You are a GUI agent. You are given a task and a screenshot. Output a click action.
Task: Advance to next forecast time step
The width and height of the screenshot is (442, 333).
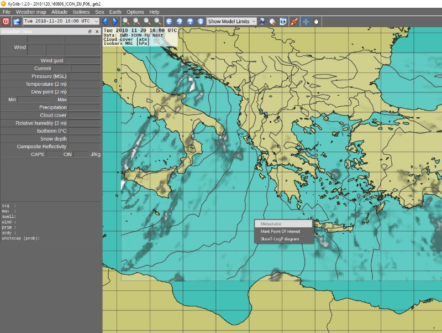click(115, 22)
